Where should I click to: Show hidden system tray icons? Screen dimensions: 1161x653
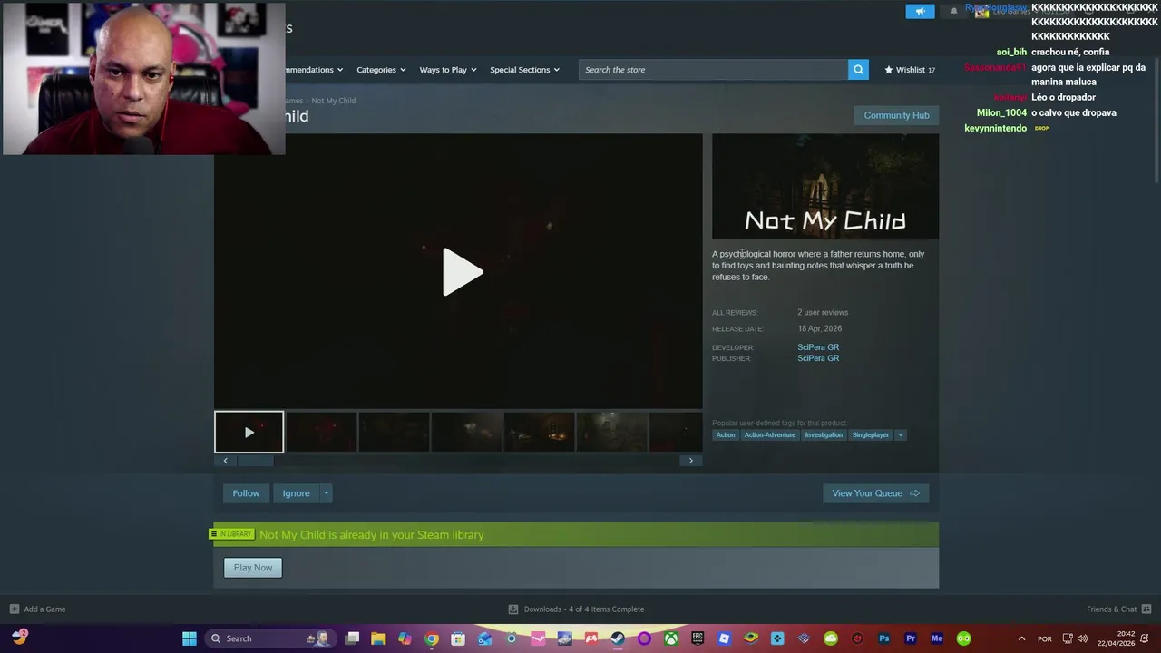coord(1021,638)
